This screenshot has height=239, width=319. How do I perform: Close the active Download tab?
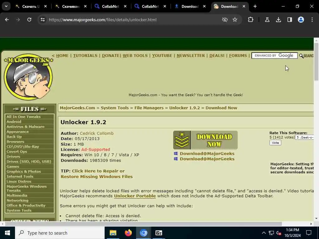coord(244,6)
